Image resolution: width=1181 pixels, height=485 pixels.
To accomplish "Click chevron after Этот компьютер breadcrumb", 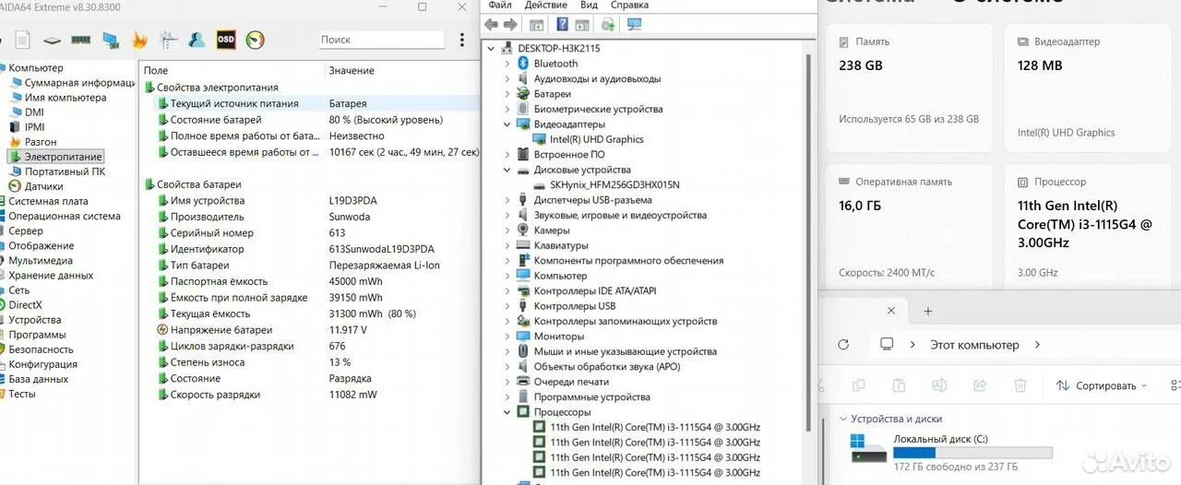I will point(1037,345).
